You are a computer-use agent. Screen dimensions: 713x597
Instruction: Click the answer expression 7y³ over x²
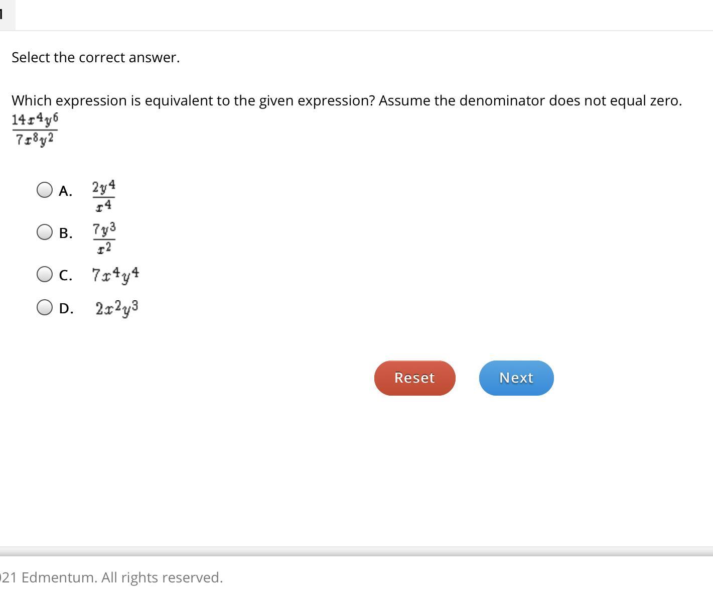[x=104, y=238]
